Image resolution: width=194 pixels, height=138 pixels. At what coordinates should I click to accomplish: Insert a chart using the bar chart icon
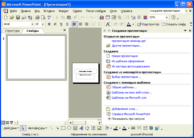coord(102,17)
